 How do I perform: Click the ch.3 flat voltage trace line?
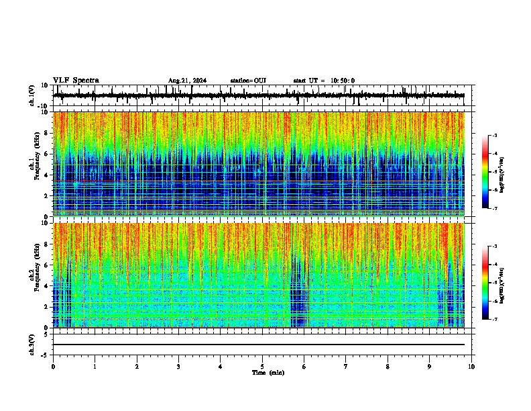[x=259, y=345]
